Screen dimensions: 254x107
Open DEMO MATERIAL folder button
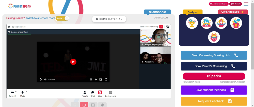click(109, 19)
